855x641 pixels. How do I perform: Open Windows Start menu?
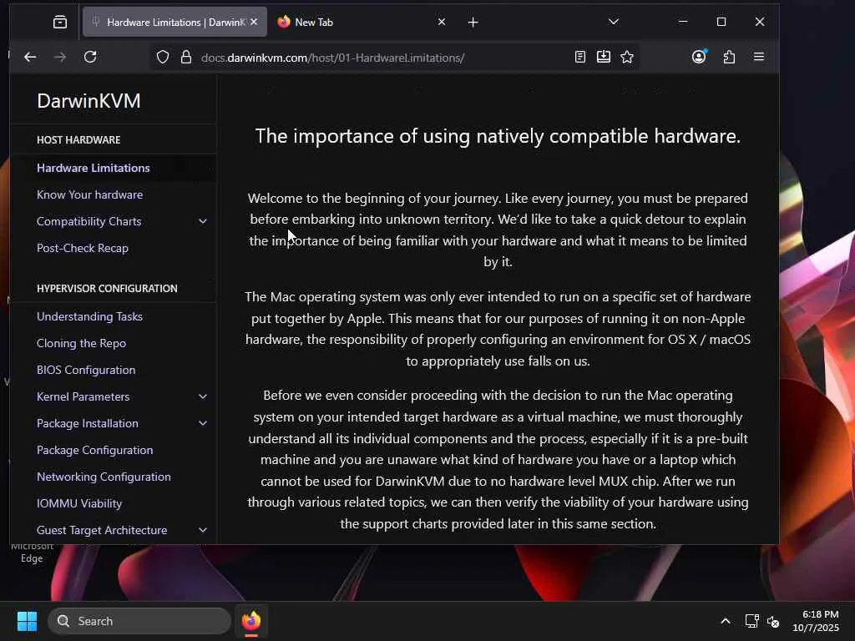pyautogui.click(x=27, y=621)
